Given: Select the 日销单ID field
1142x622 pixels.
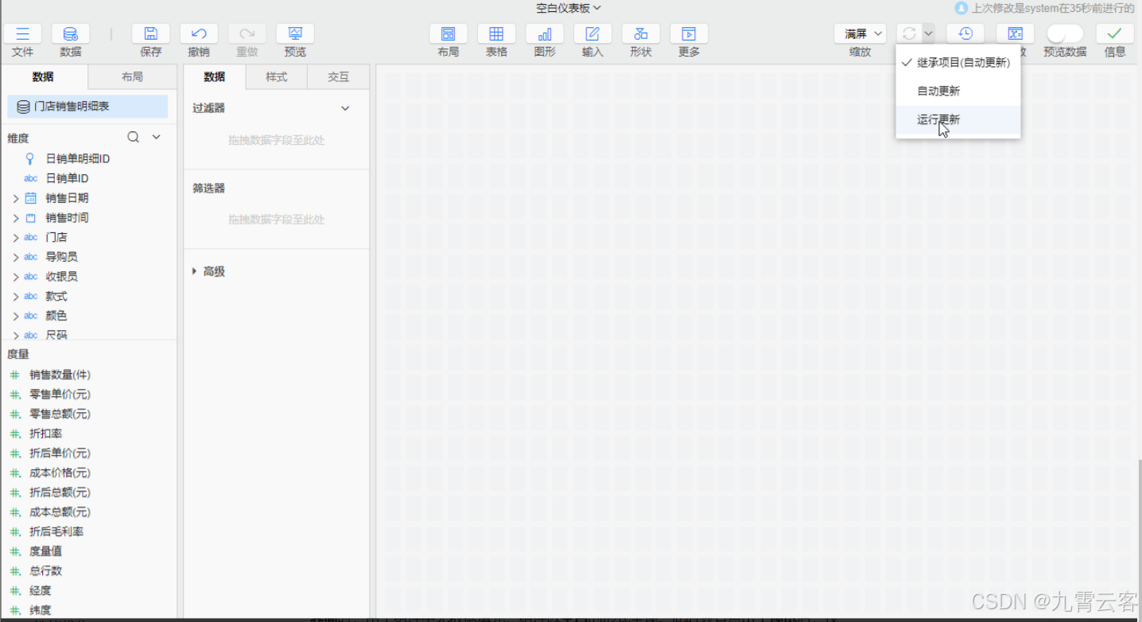Looking at the screenshot, I should pyautogui.click(x=67, y=178).
